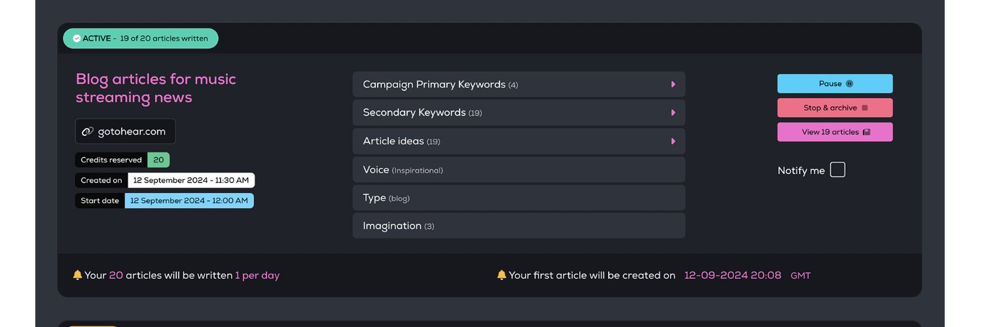The image size is (982, 327).
Task: Open the gotohear.com site link
Action: point(131,131)
